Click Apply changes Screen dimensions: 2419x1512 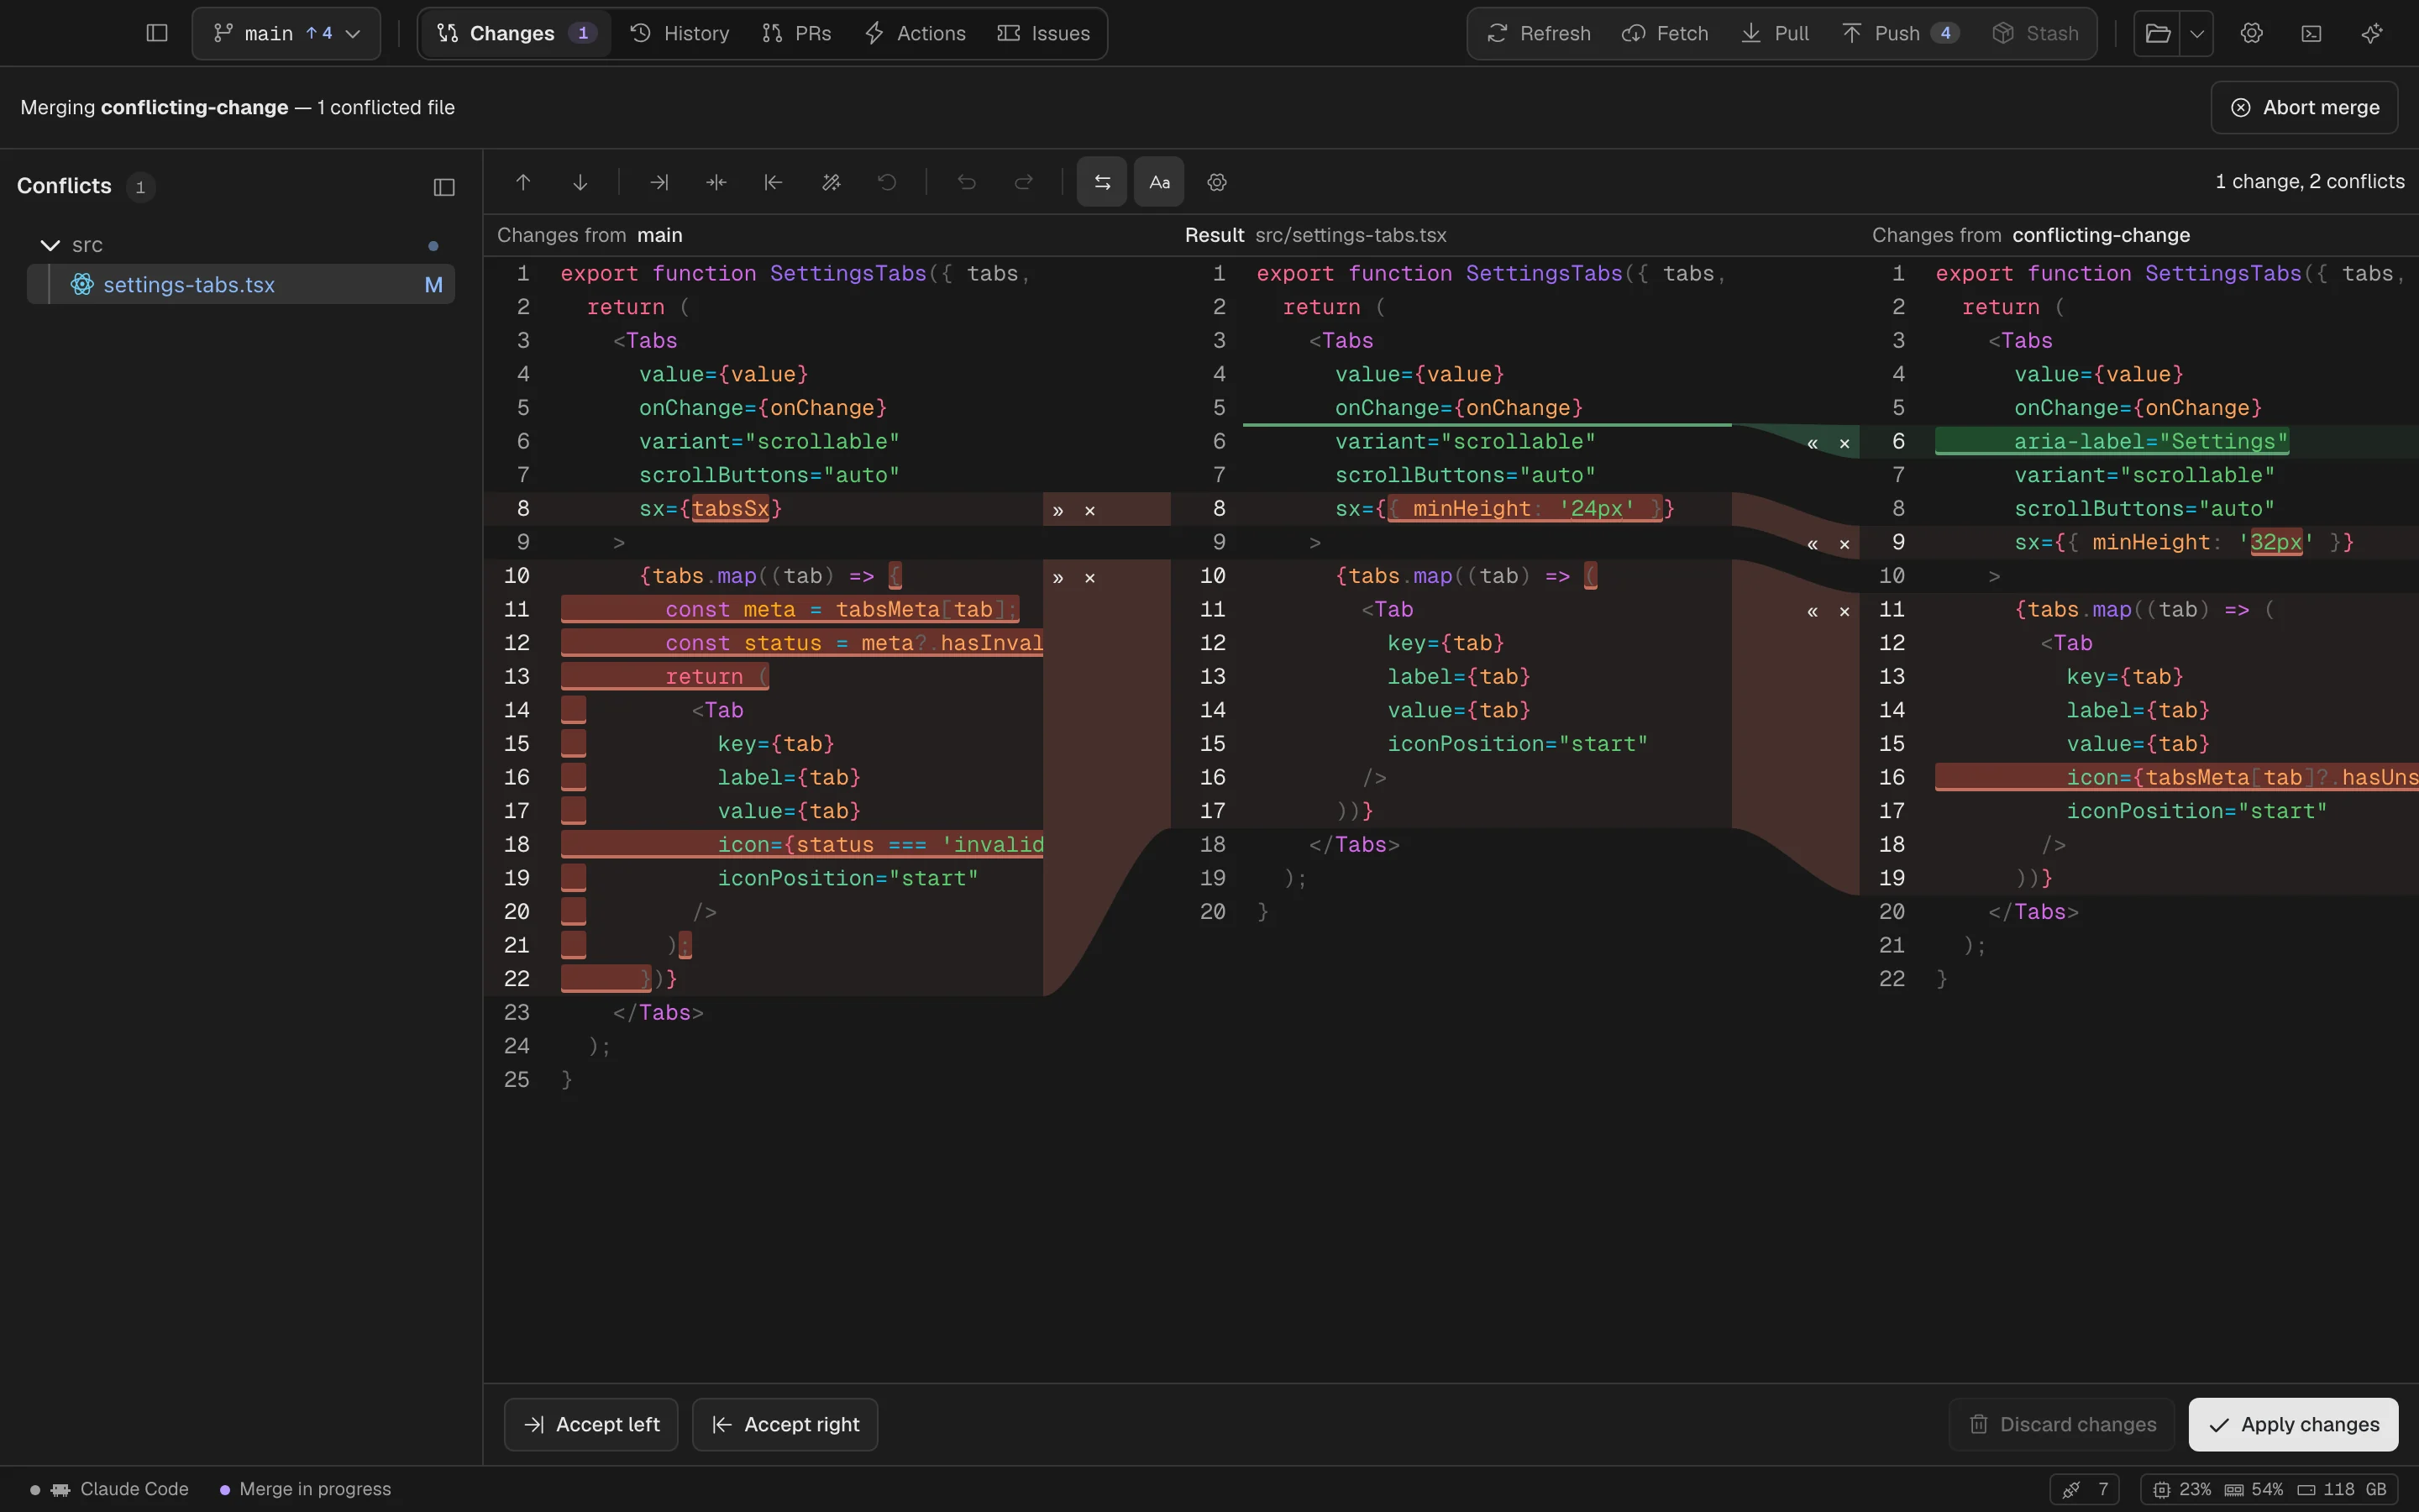(2293, 1424)
